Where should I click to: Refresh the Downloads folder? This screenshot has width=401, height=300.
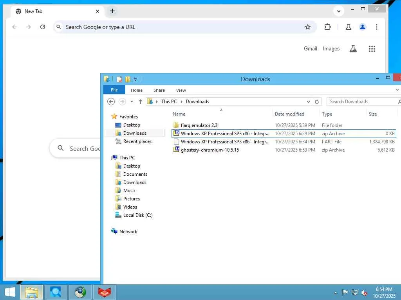coord(316,102)
